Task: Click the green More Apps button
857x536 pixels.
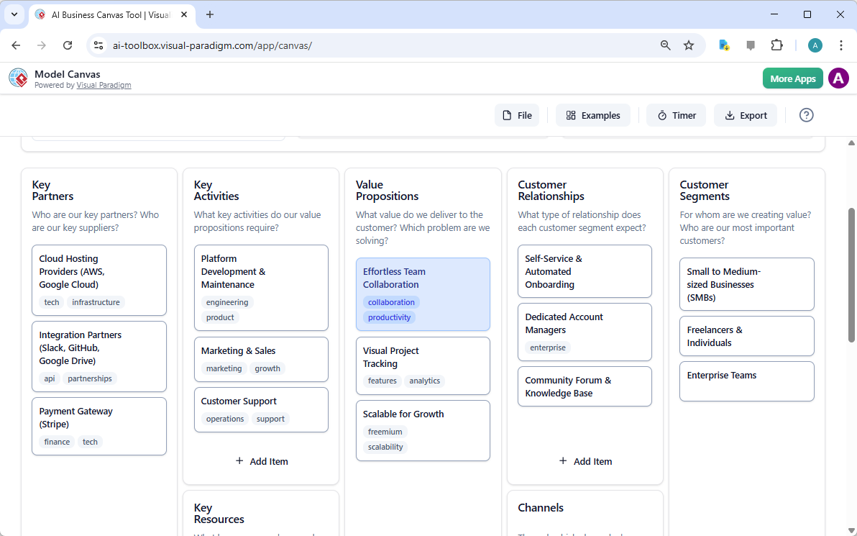Action: (792, 78)
